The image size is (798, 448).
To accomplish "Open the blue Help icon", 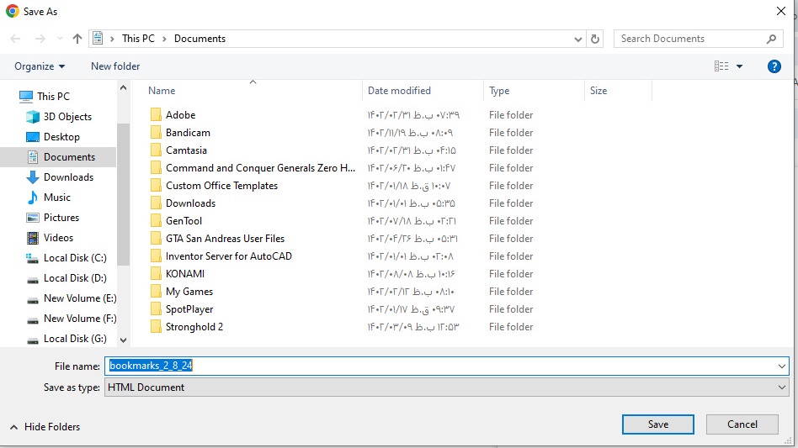I will [x=774, y=66].
